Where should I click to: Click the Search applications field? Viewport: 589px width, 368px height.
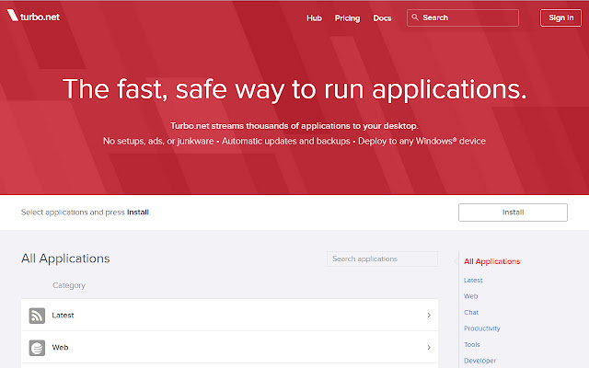[x=382, y=259]
